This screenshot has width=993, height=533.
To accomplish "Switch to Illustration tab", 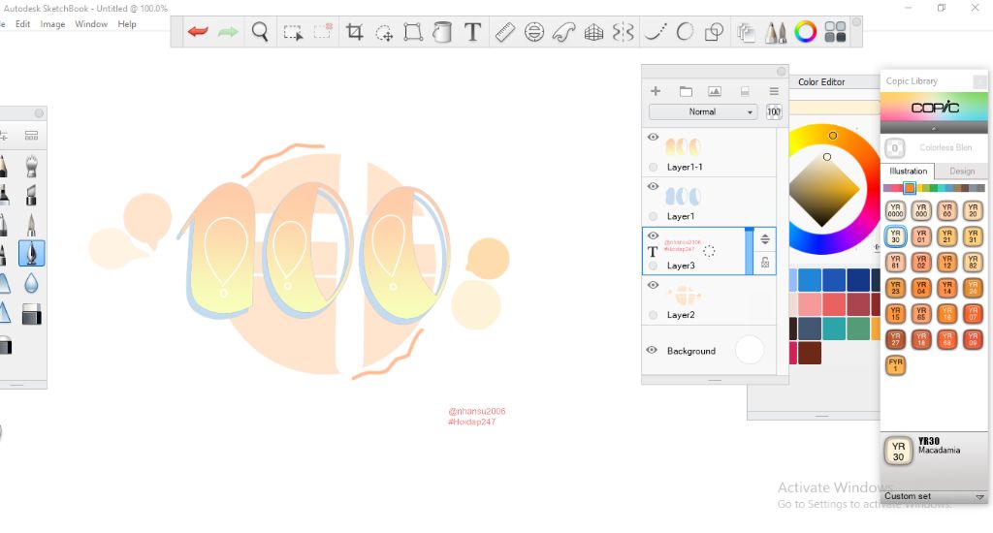I will tap(908, 171).
